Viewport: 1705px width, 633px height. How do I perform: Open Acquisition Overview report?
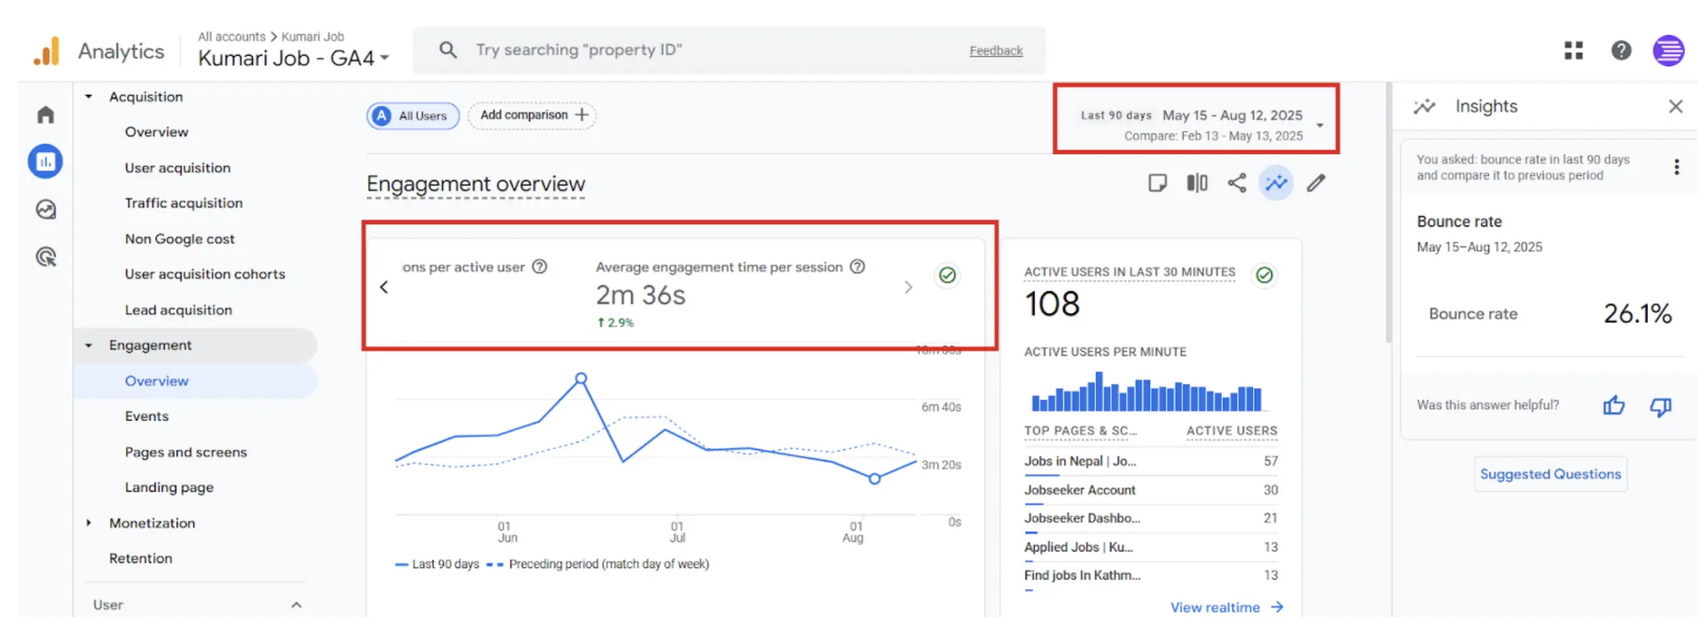[156, 132]
